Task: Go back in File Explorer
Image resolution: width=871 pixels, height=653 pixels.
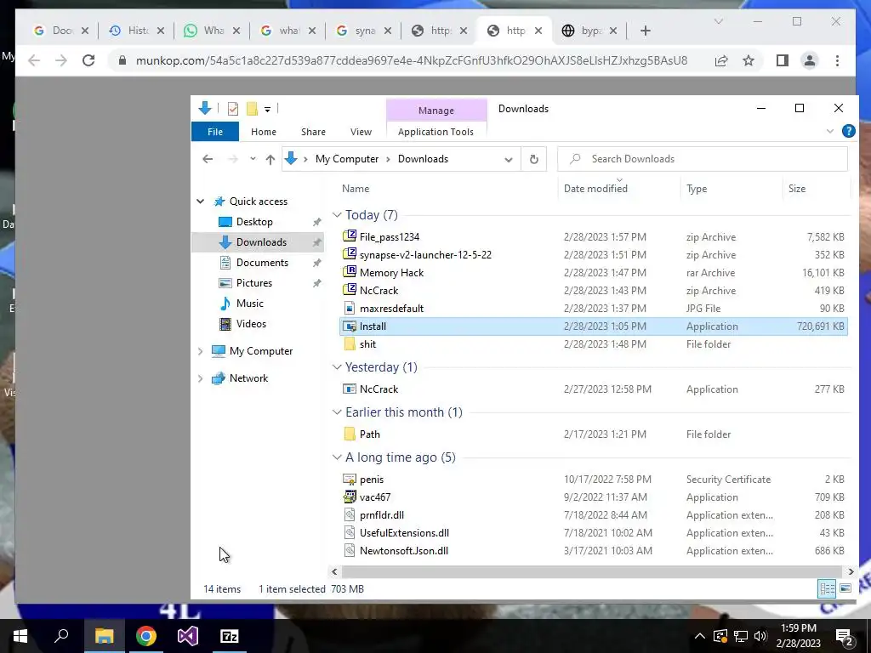Action: (208, 159)
